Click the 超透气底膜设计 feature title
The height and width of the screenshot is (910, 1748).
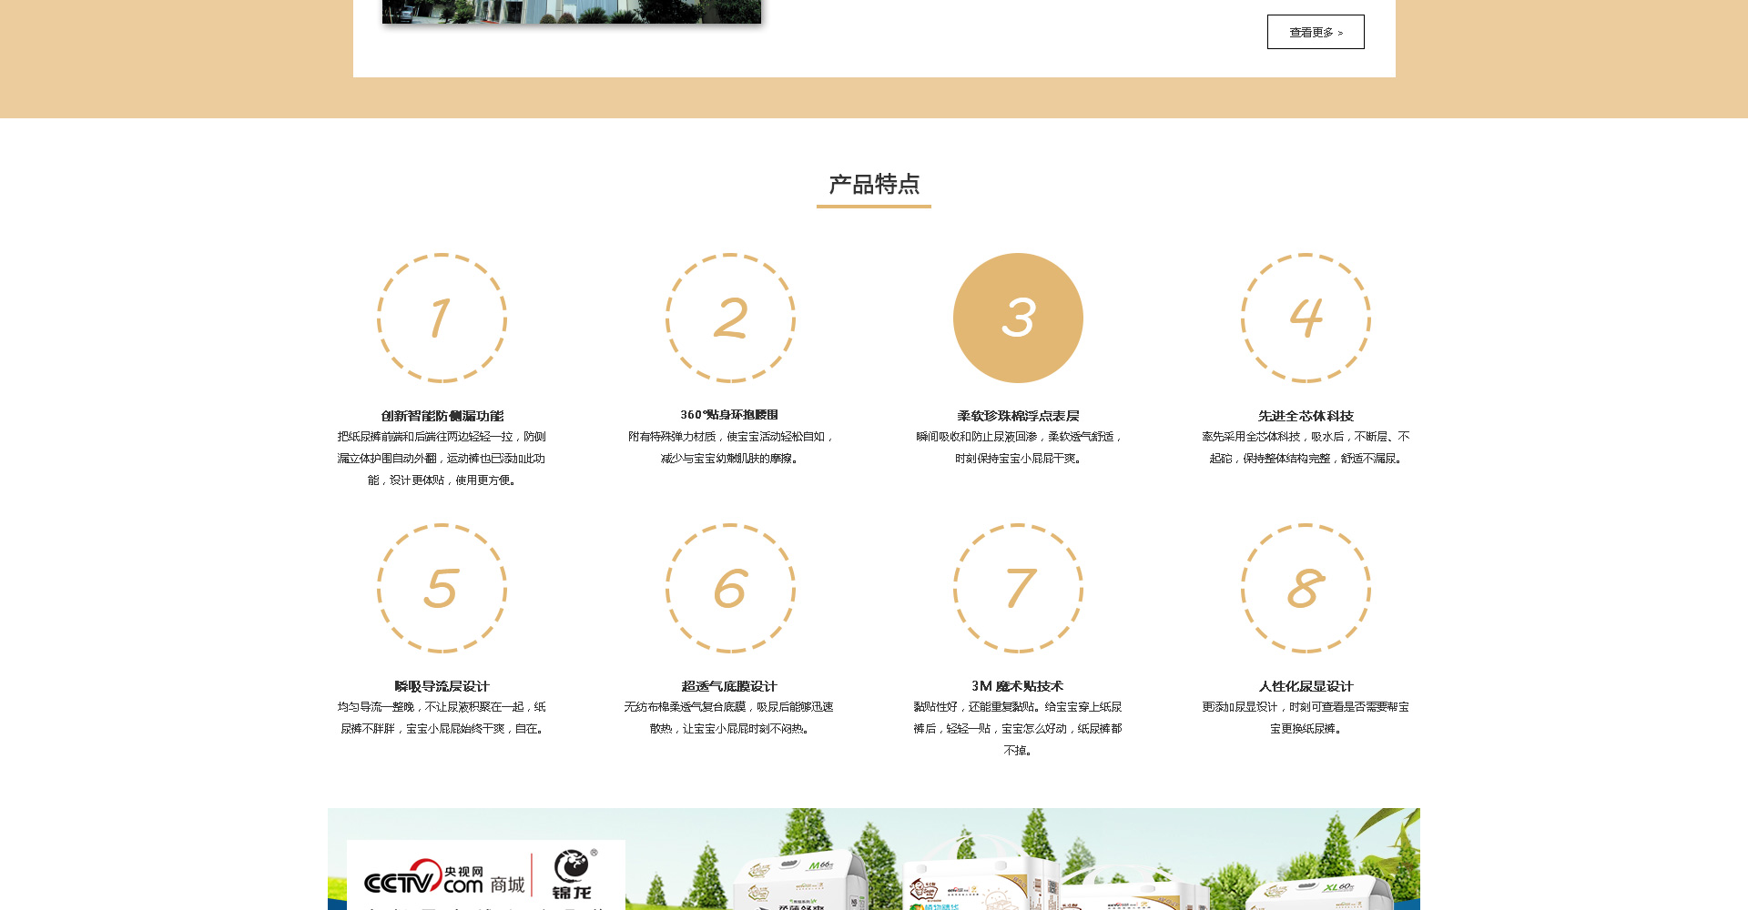point(729,686)
